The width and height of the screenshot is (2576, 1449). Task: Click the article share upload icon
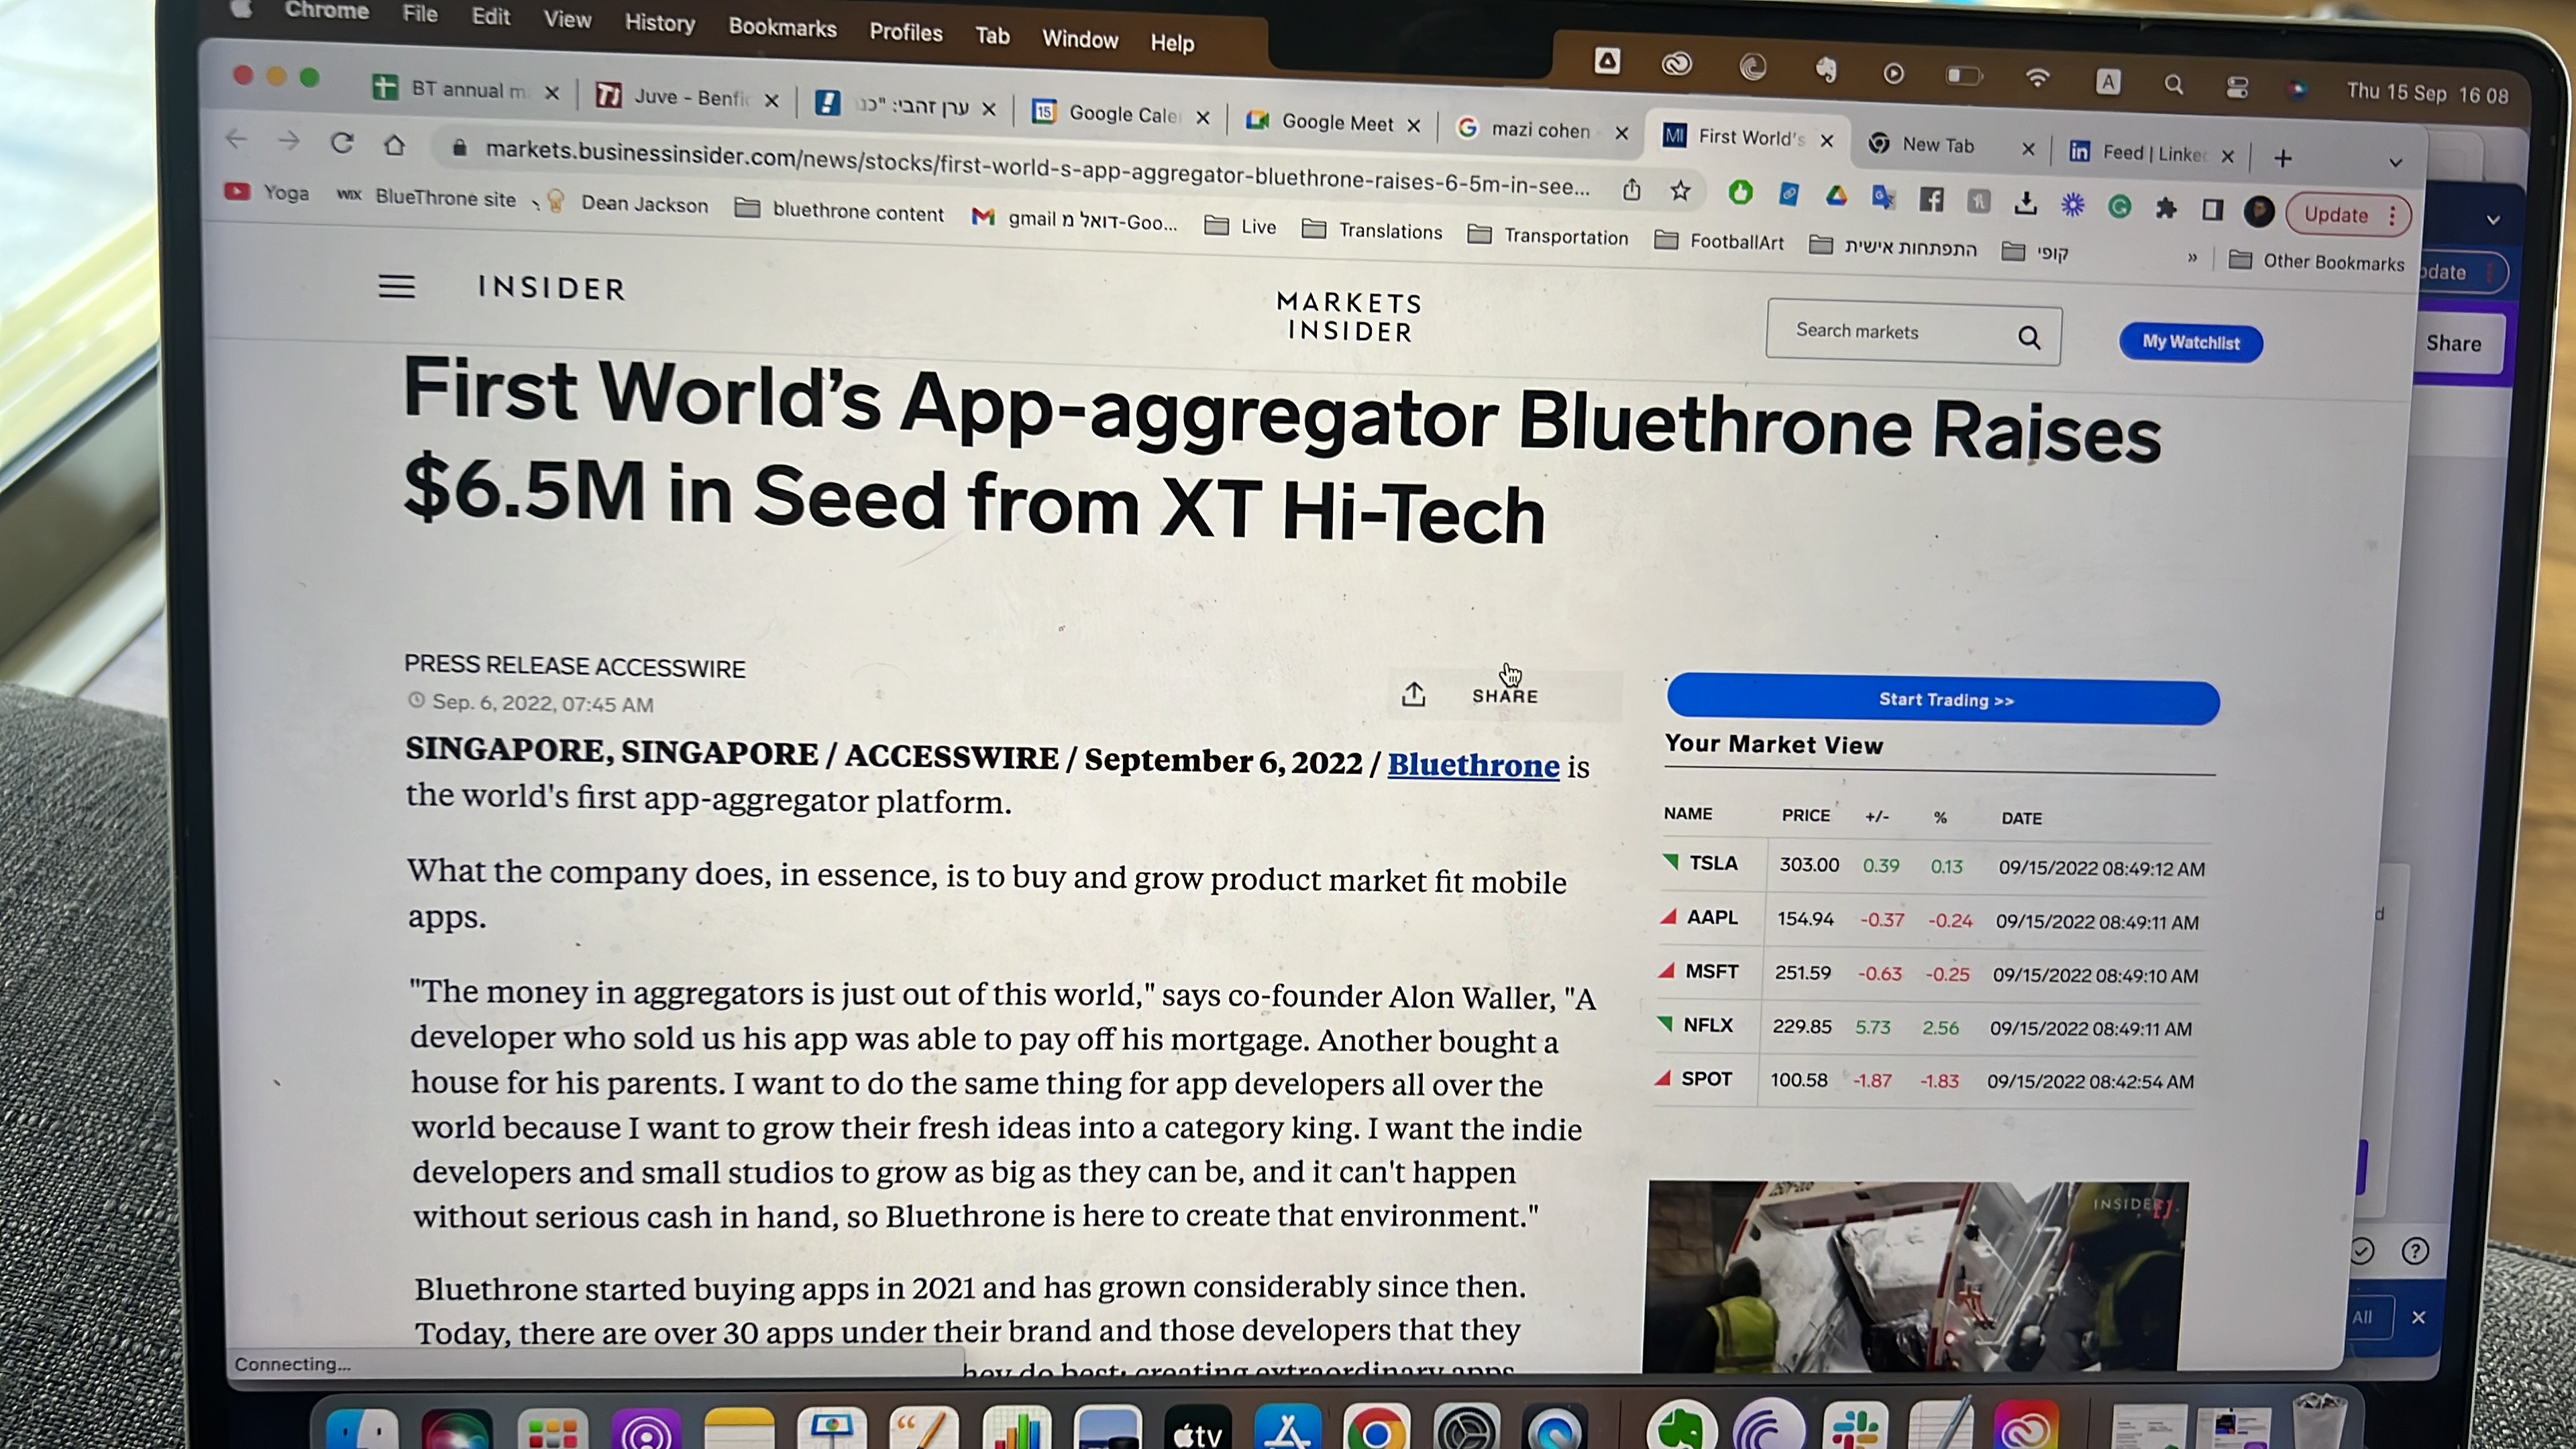(x=1413, y=694)
